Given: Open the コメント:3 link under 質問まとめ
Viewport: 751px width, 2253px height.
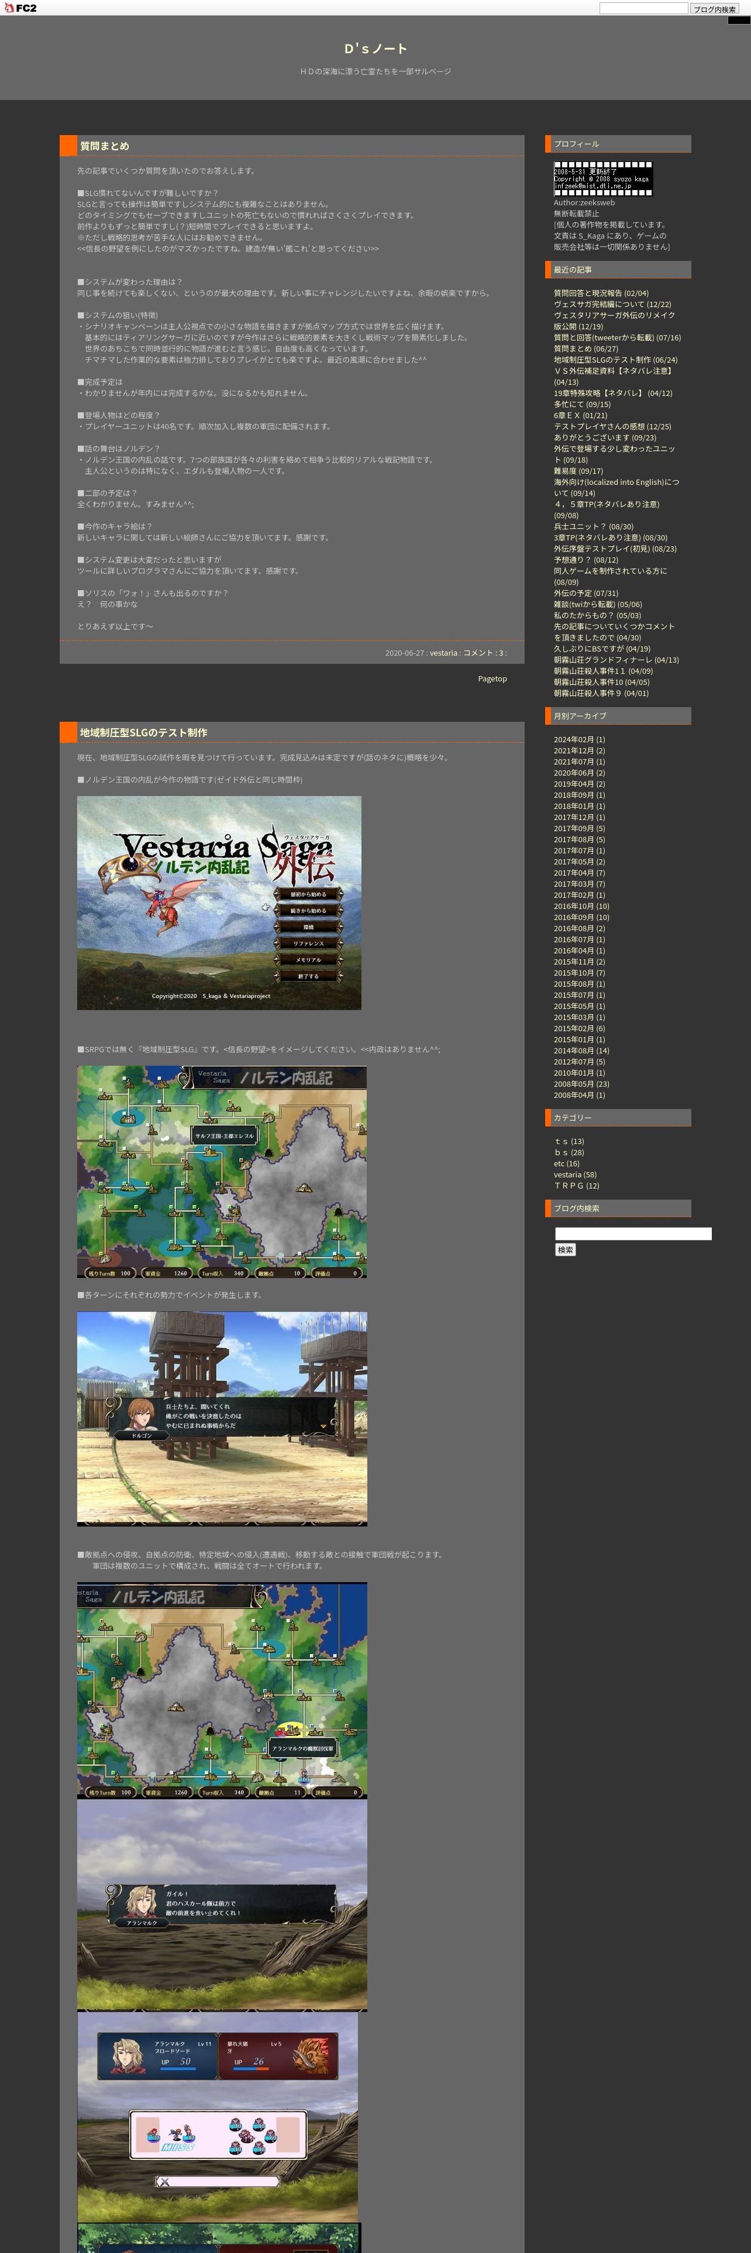Looking at the screenshot, I should coord(482,653).
